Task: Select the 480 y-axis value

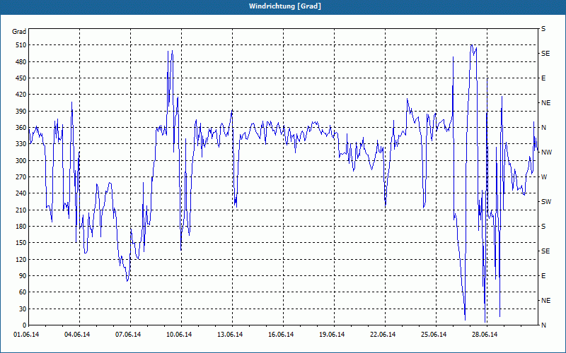Action: pos(21,62)
